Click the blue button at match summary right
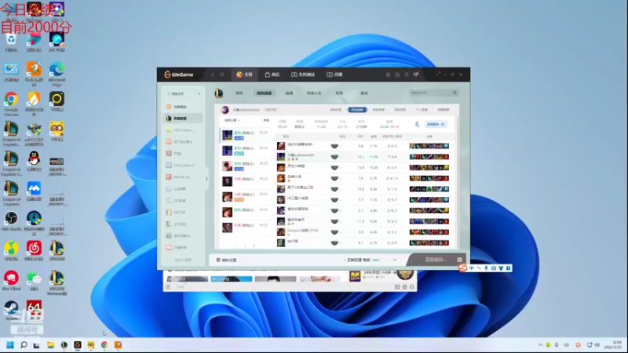The width and height of the screenshot is (628, 353). tap(436, 125)
